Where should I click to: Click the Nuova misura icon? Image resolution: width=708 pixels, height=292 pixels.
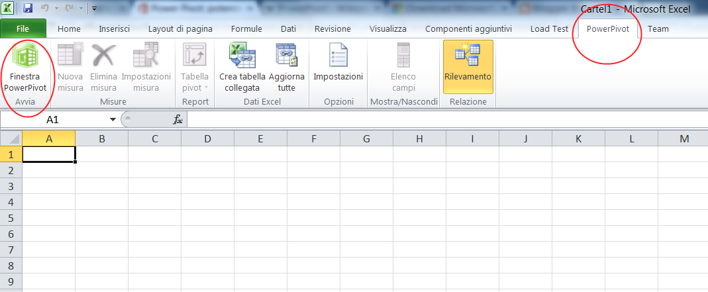(x=70, y=54)
